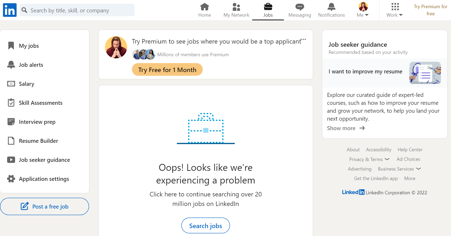Image resolution: width=451 pixels, height=236 pixels.
Task: Open the Home feed icon
Action: (x=205, y=7)
